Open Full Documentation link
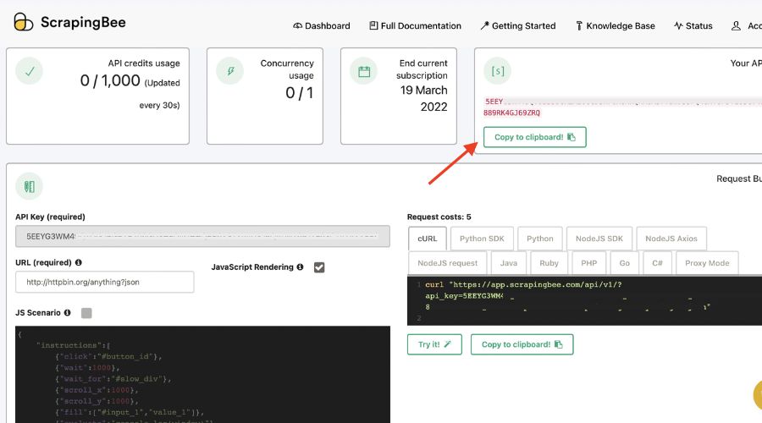The image size is (762, 423). (x=415, y=25)
